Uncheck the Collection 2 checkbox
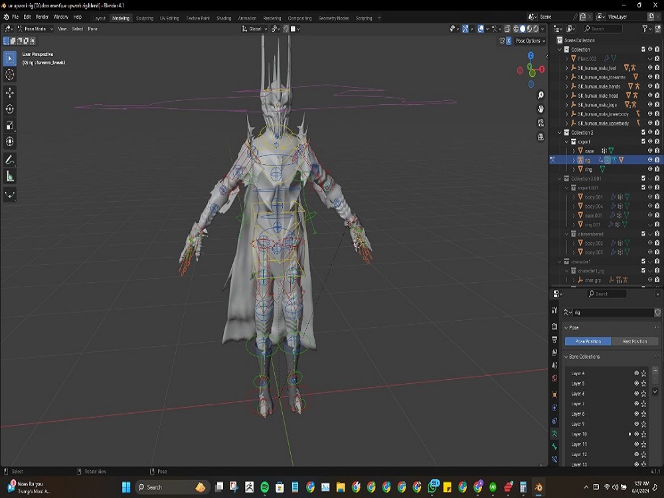Screen dimensions: 664x498 pyautogui.click(x=643, y=131)
